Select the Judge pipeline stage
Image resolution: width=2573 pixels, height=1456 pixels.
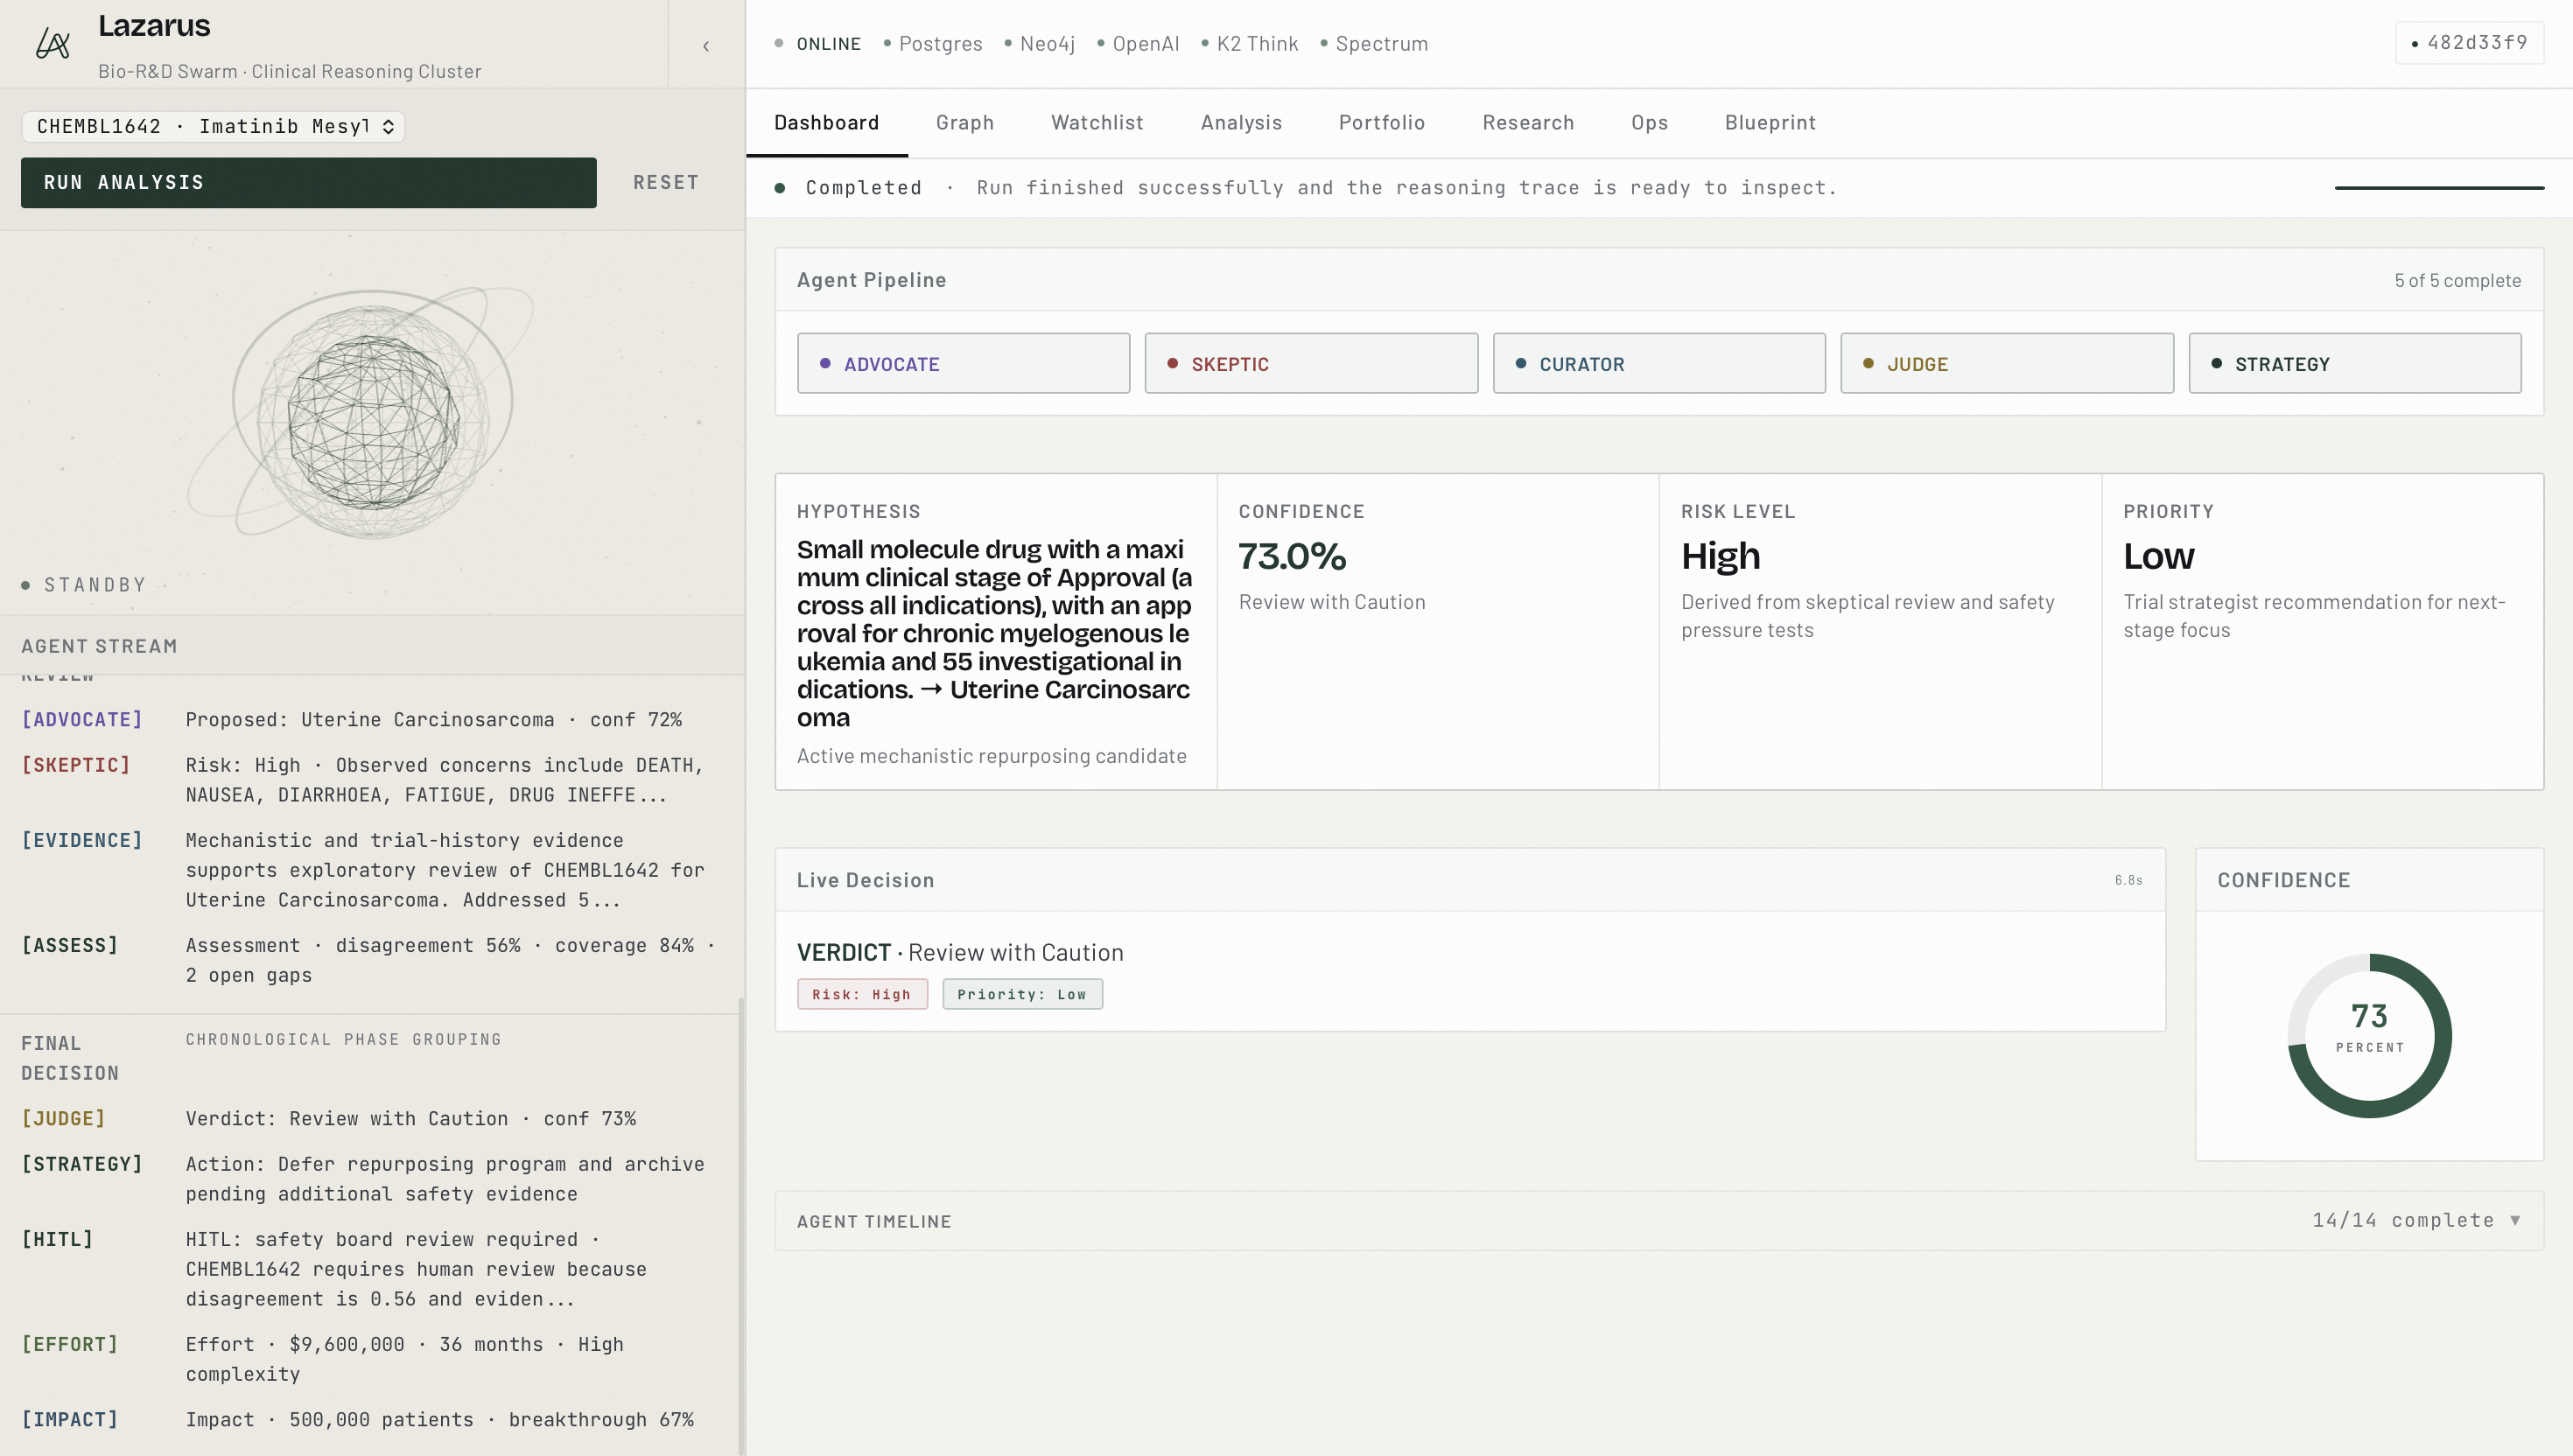2006,364
